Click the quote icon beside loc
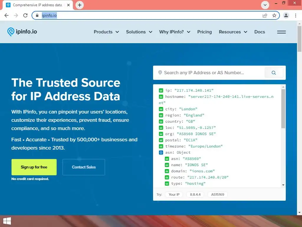The image size is (302, 227). 161,128
